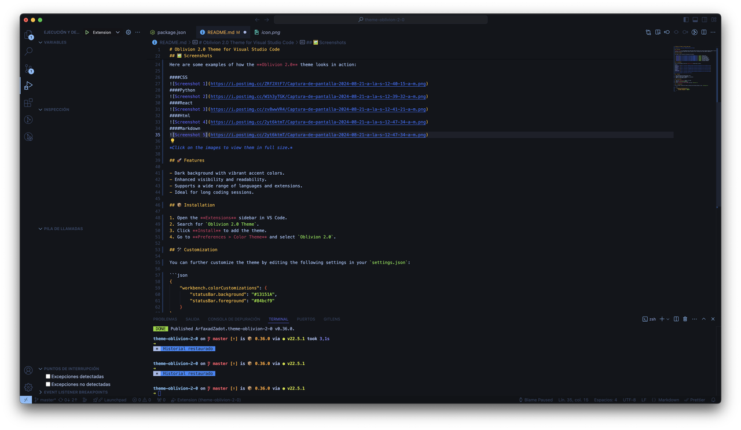Open preview to the side icon
Viewport: 741px width, 430px height.
click(658, 32)
